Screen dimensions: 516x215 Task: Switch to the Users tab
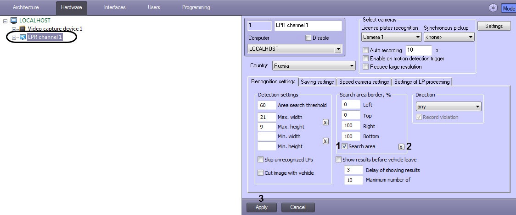click(154, 7)
